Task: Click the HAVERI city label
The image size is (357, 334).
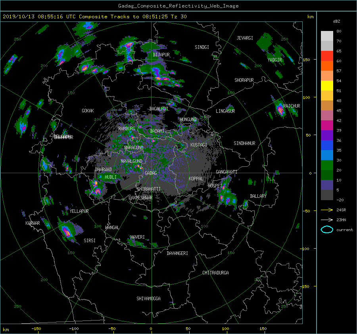Action: click(x=138, y=237)
